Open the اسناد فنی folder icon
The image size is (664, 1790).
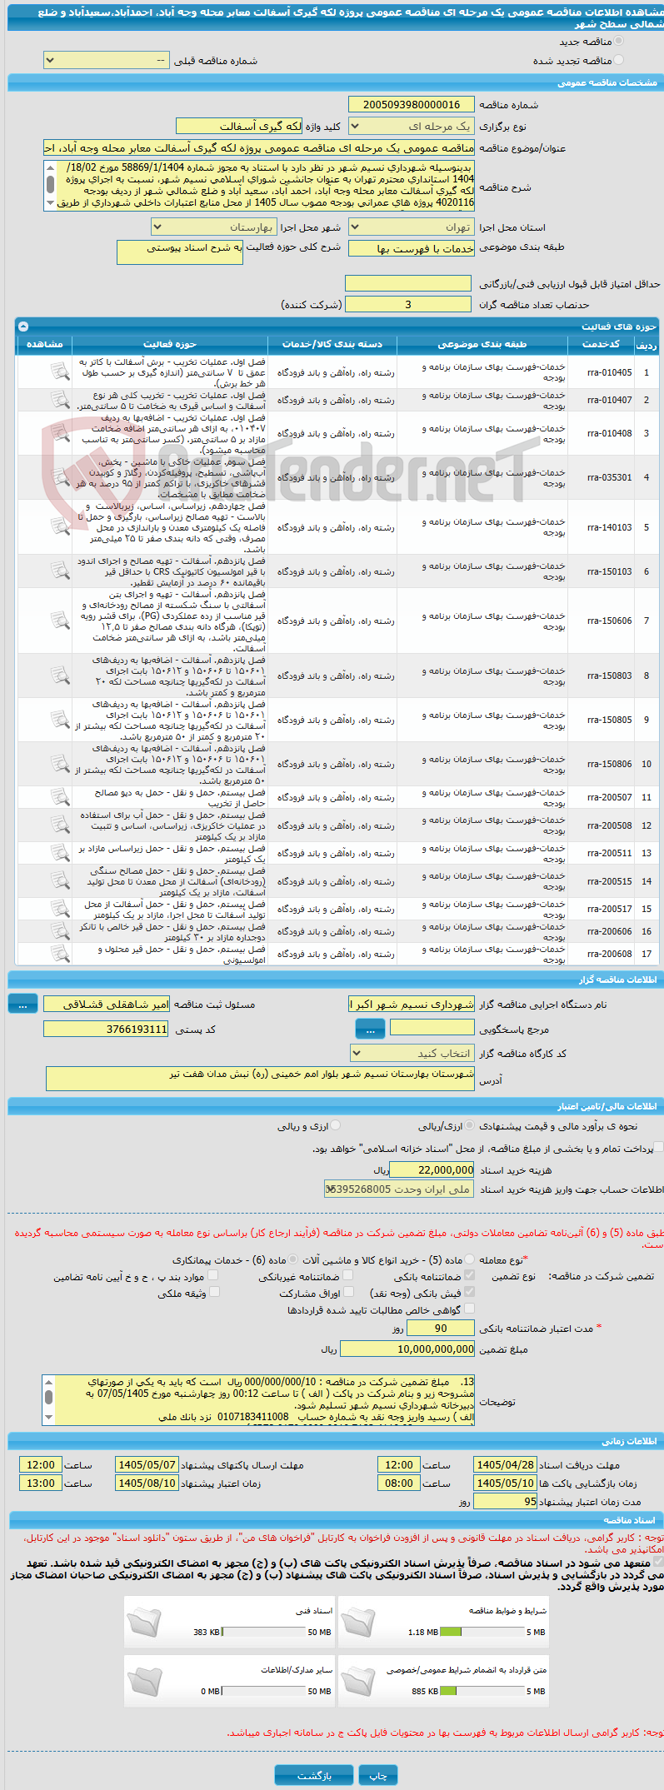tap(144, 1622)
